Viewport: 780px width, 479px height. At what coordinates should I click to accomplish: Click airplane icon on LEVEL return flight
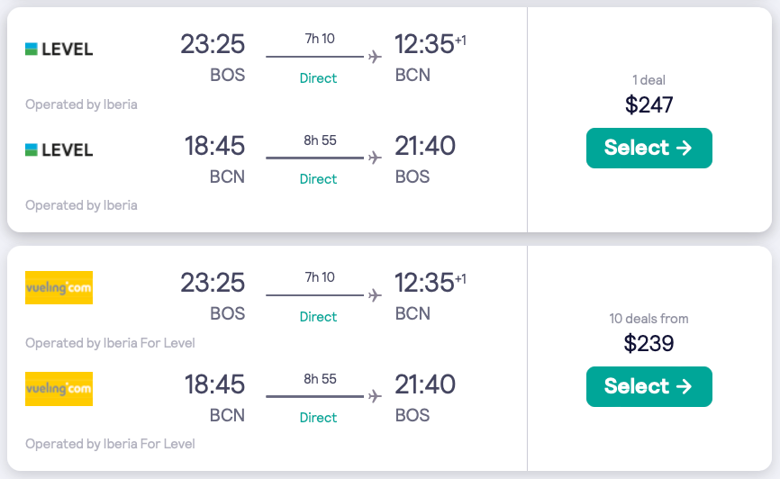click(x=375, y=158)
